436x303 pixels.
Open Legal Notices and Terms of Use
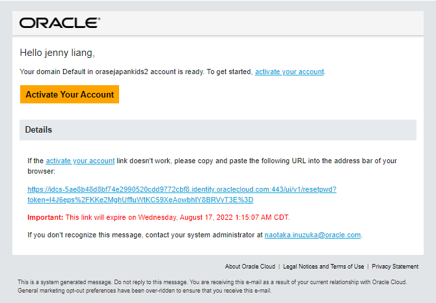click(x=323, y=267)
